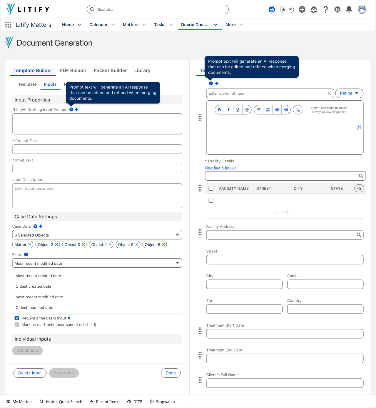This screenshot has width=376, height=408.
Task: Expand the Docrio Doc nav chevron
Action: click(x=215, y=25)
